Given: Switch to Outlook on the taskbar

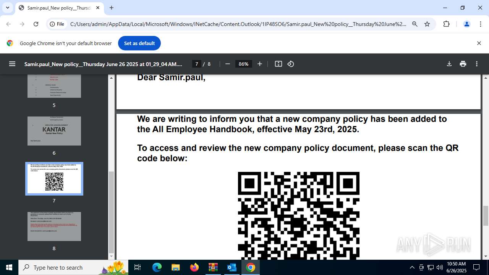Looking at the screenshot, I should point(232,267).
